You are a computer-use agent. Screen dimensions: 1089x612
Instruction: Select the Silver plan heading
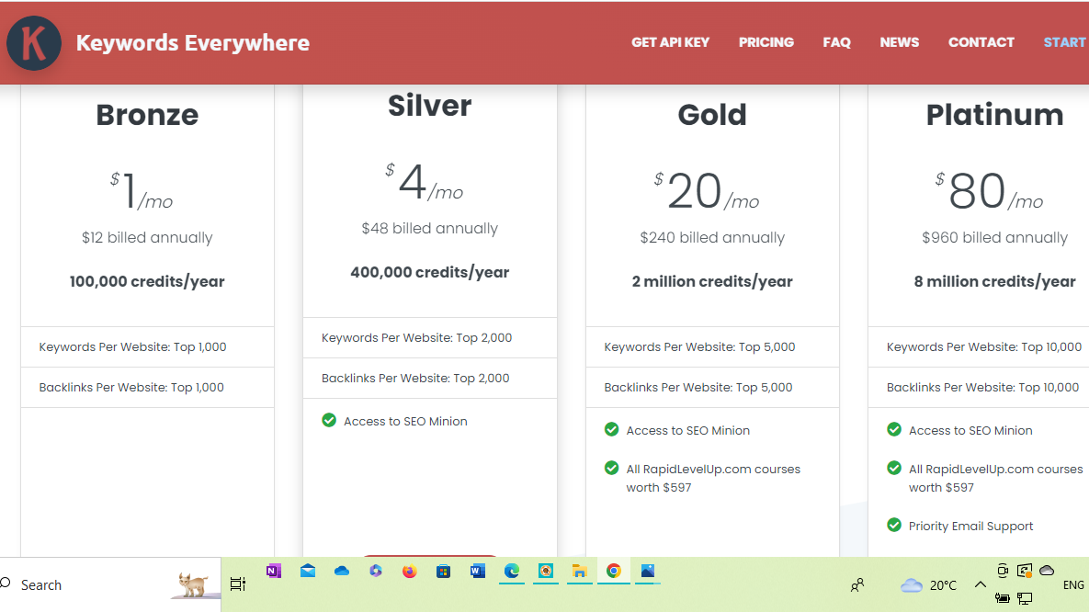click(429, 107)
